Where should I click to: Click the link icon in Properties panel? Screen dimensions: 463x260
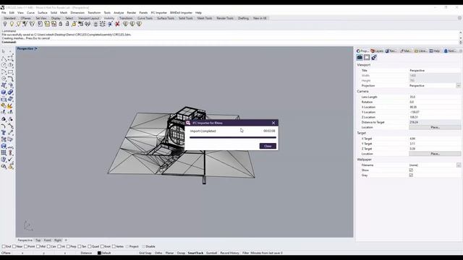tap(374, 58)
